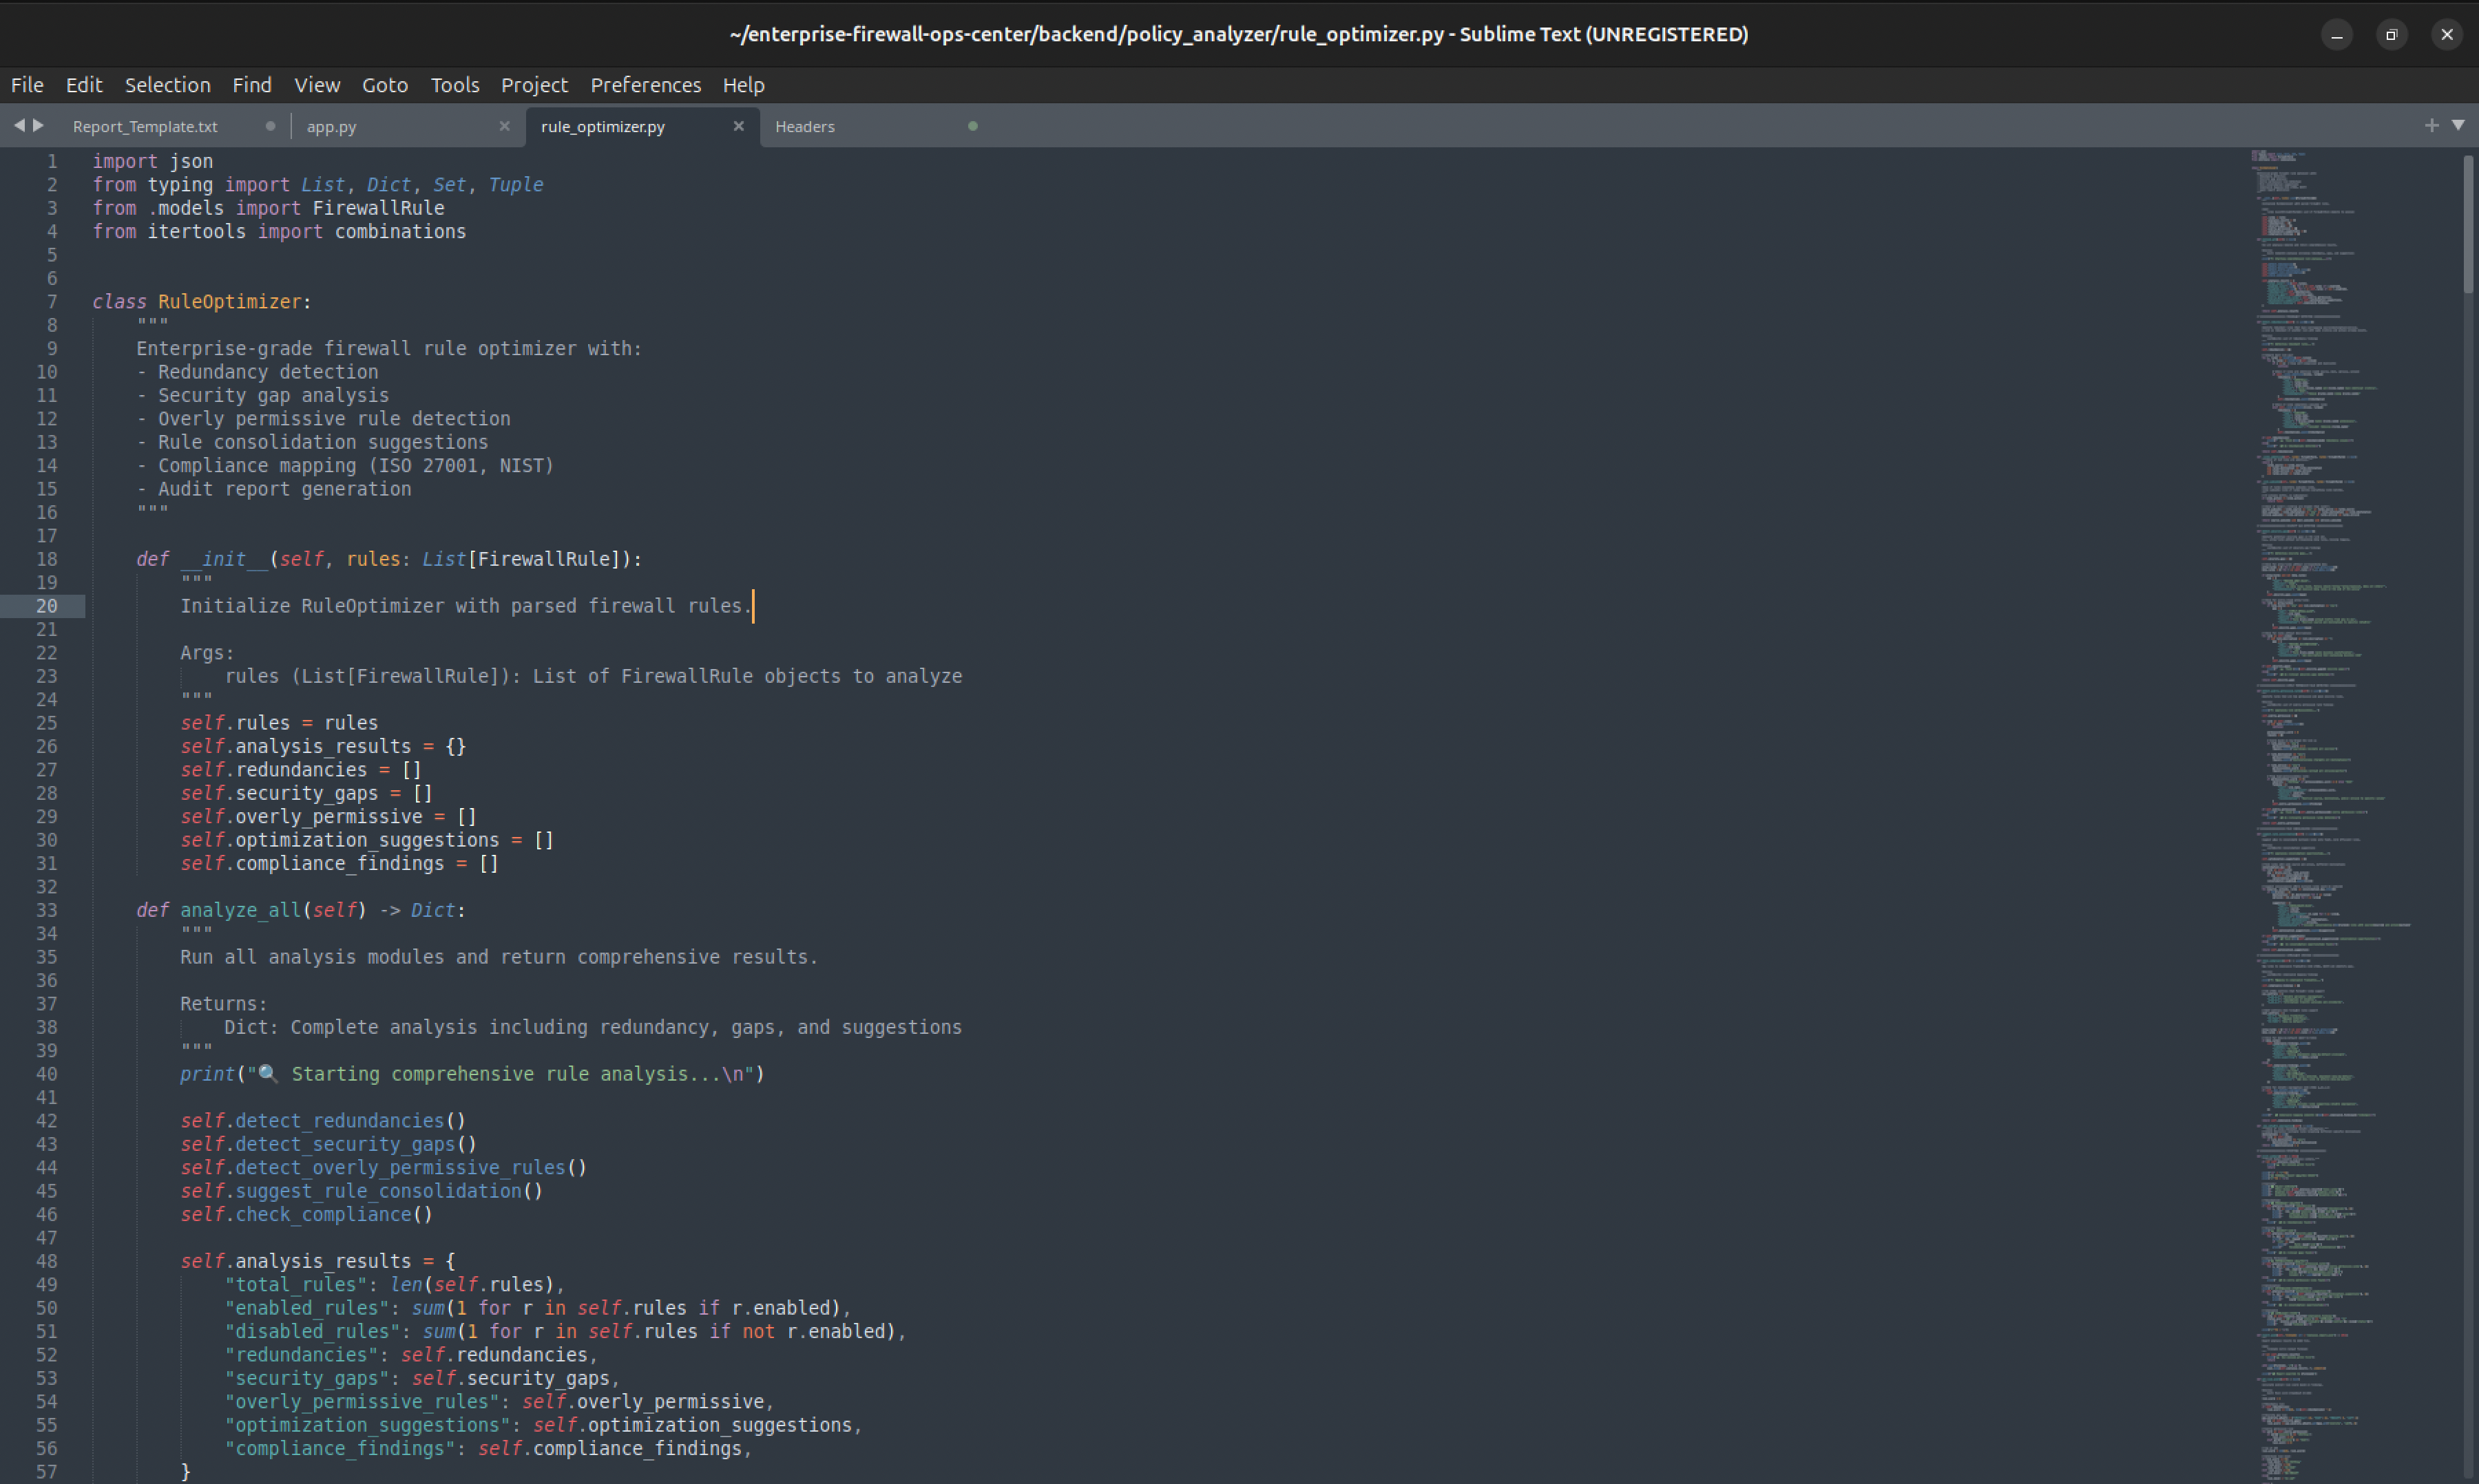Image resolution: width=2479 pixels, height=1484 pixels.
Task: Open the File menu
Action: point(27,85)
